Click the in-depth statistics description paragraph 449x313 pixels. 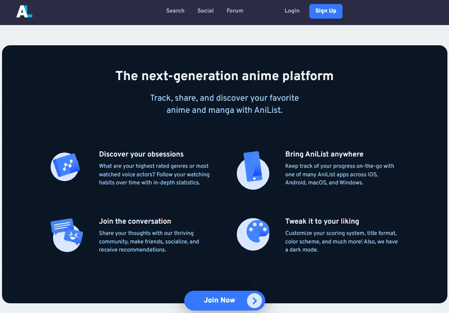(x=154, y=174)
